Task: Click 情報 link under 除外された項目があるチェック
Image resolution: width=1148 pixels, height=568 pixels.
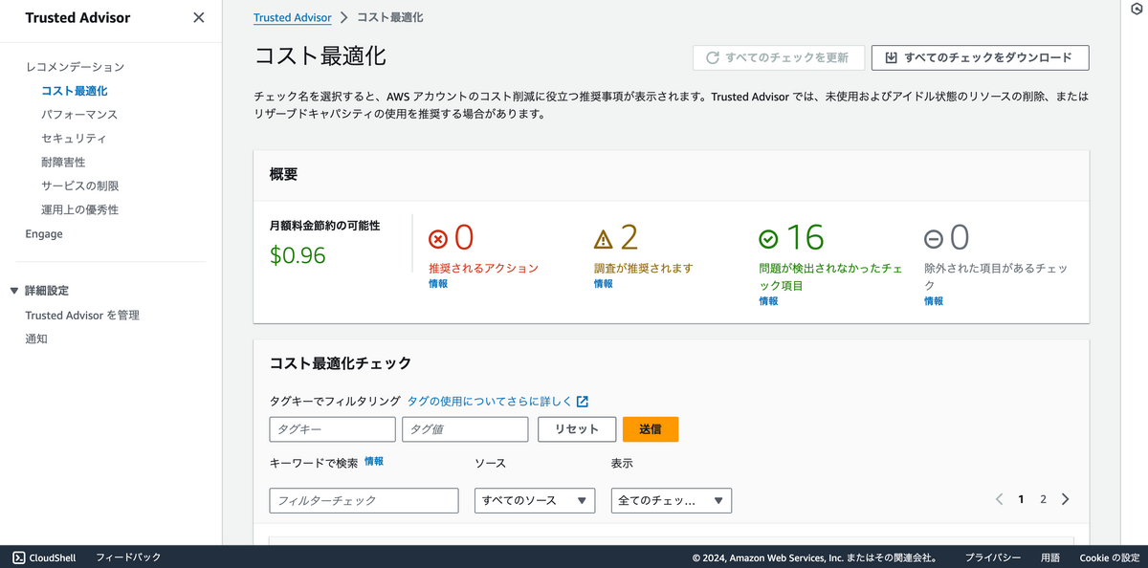Action: pyautogui.click(x=934, y=301)
